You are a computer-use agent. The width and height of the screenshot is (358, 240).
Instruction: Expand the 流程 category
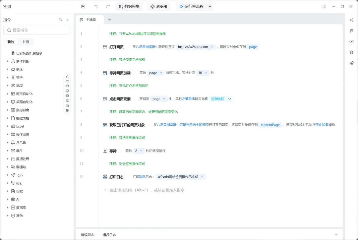pyautogui.click(x=8, y=86)
